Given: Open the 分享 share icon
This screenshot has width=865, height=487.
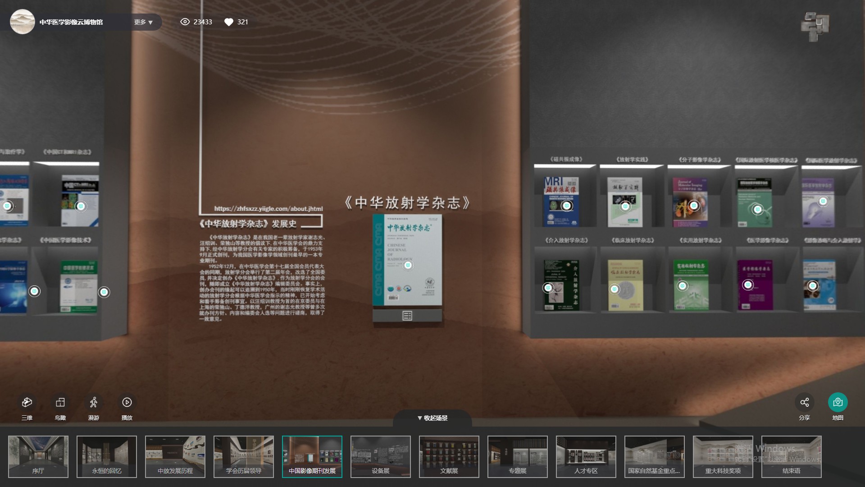Looking at the screenshot, I should click(805, 402).
